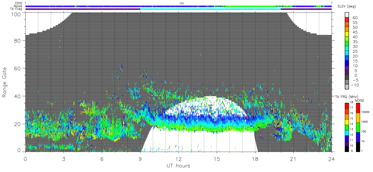Click the 80 tick on Range Gate axis
This screenshot has width=373, height=172.
coord(17,41)
